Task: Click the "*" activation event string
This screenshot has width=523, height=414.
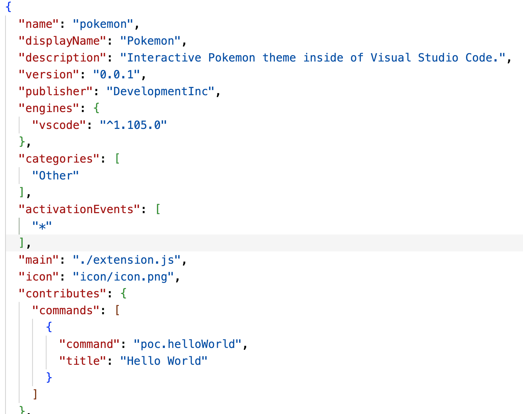Action: (x=42, y=227)
